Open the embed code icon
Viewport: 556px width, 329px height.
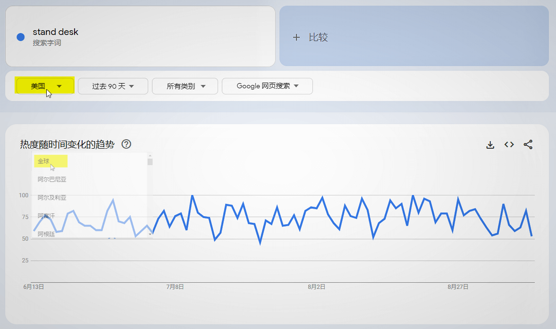509,144
